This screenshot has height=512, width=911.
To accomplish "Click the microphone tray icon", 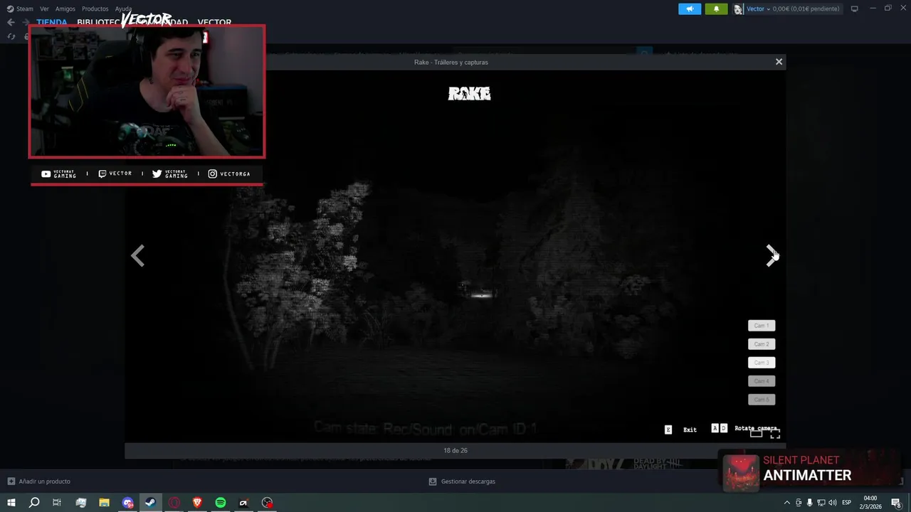I will (809, 503).
